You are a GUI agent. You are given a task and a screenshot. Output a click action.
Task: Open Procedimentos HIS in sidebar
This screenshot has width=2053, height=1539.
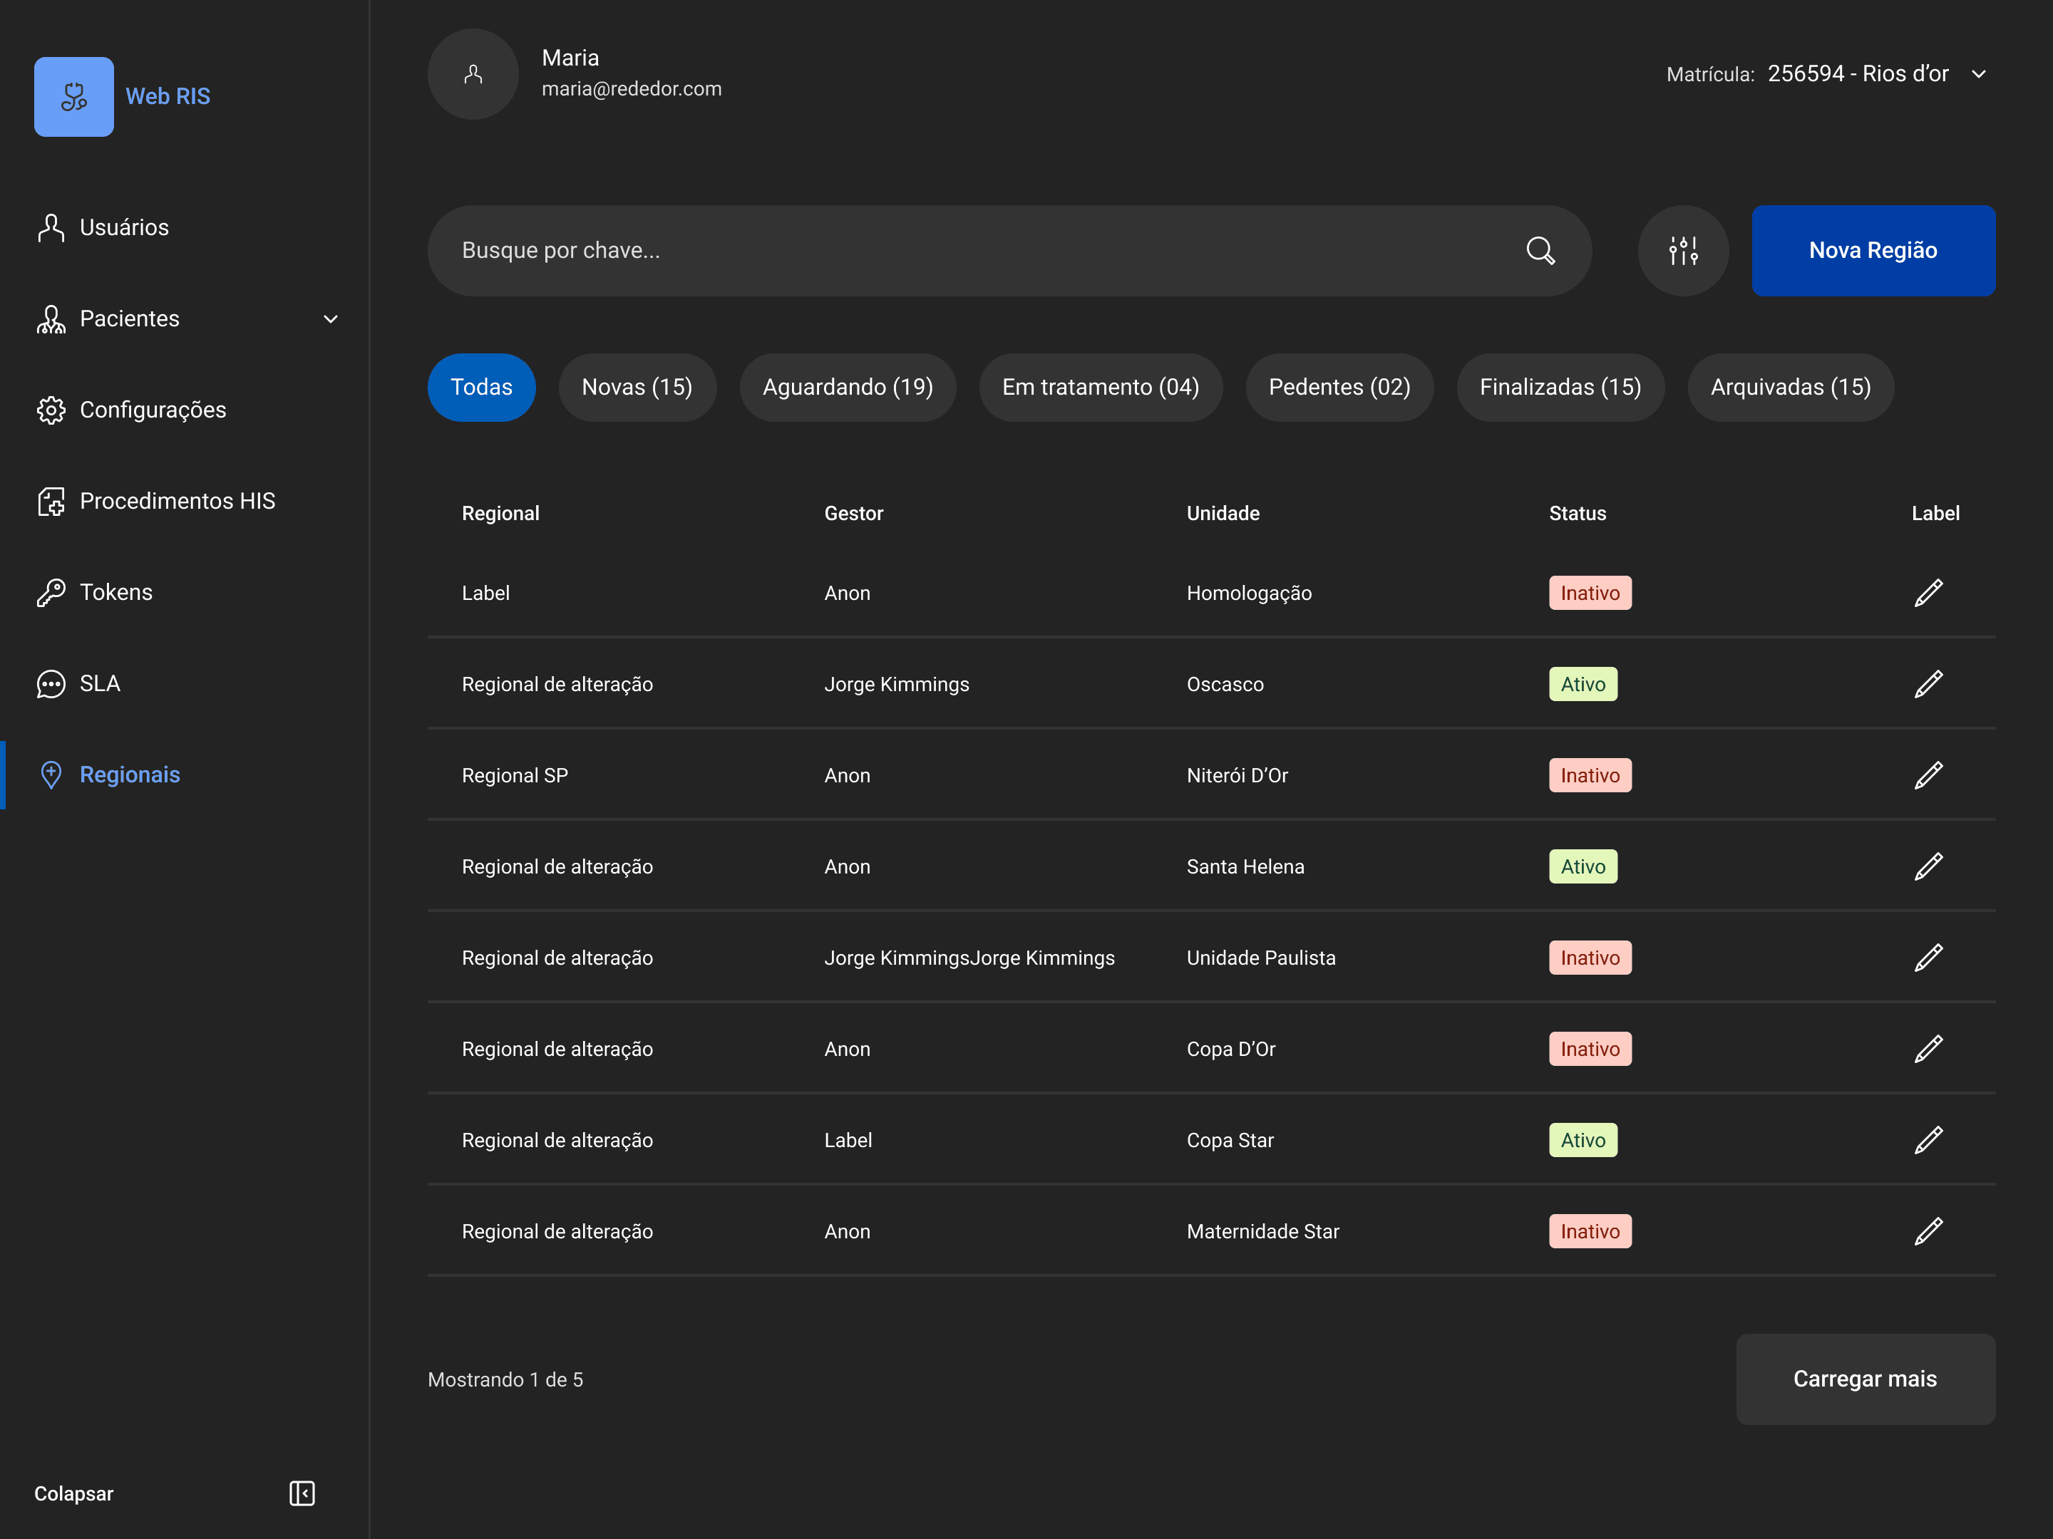(x=176, y=501)
